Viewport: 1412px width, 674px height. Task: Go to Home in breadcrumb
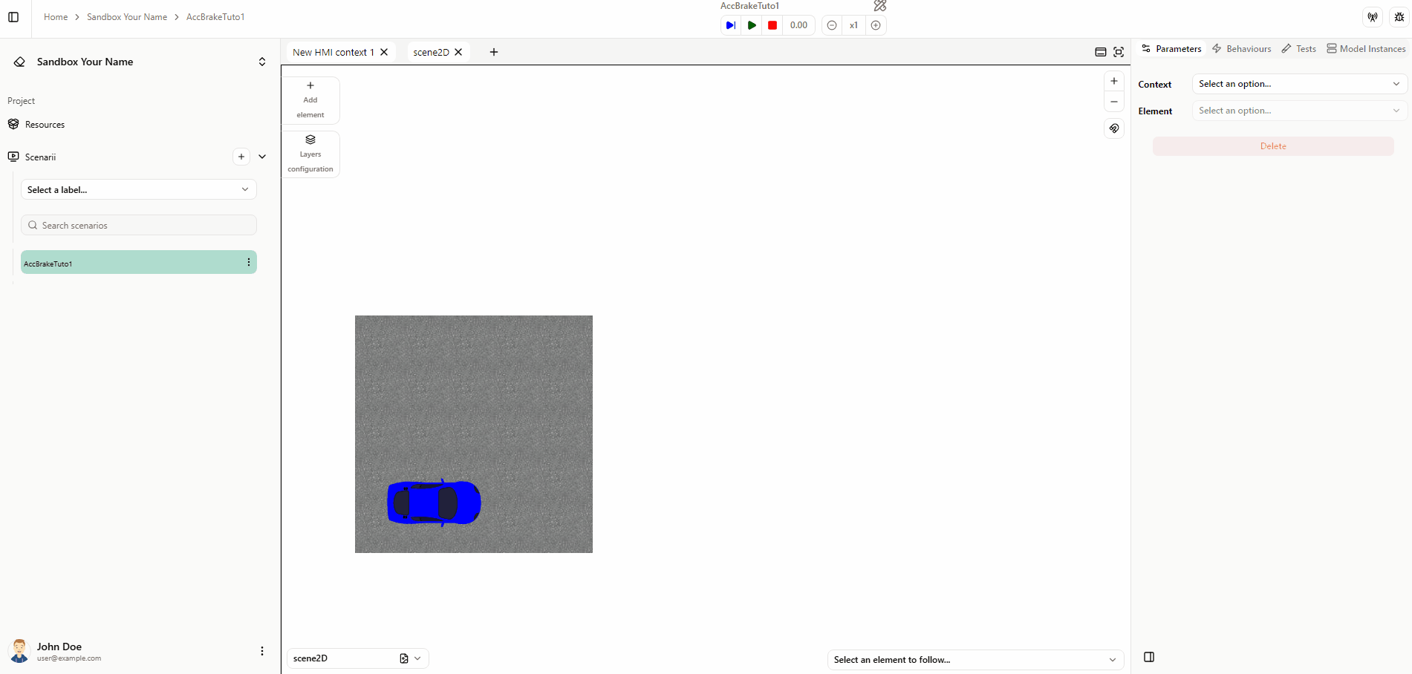click(56, 17)
